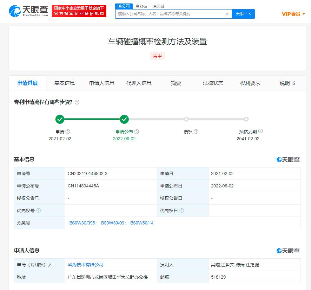This screenshot has width=311, height=290.
Task: Click help icon beside 预估到期 label
Action: click(261, 131)
